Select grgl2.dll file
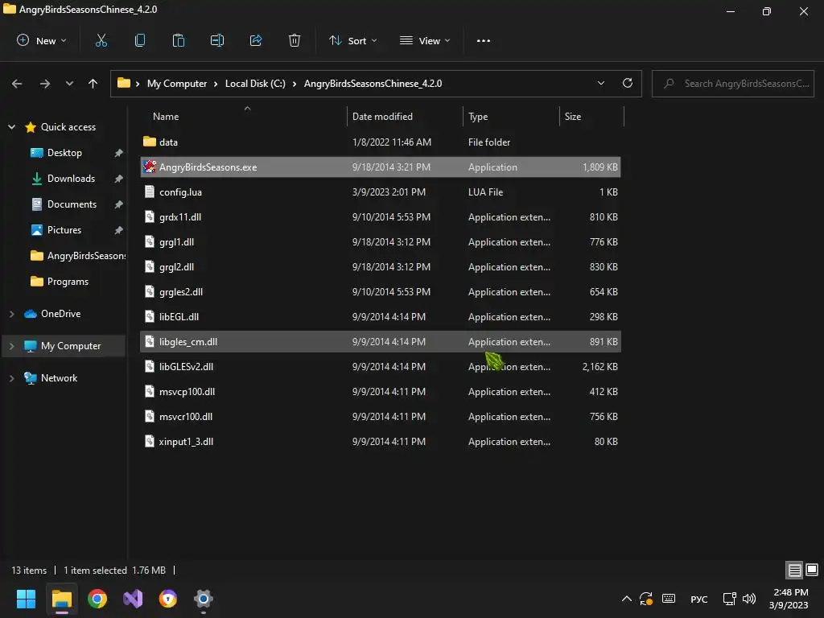824x618 pixels. click(x=381, y=267)
